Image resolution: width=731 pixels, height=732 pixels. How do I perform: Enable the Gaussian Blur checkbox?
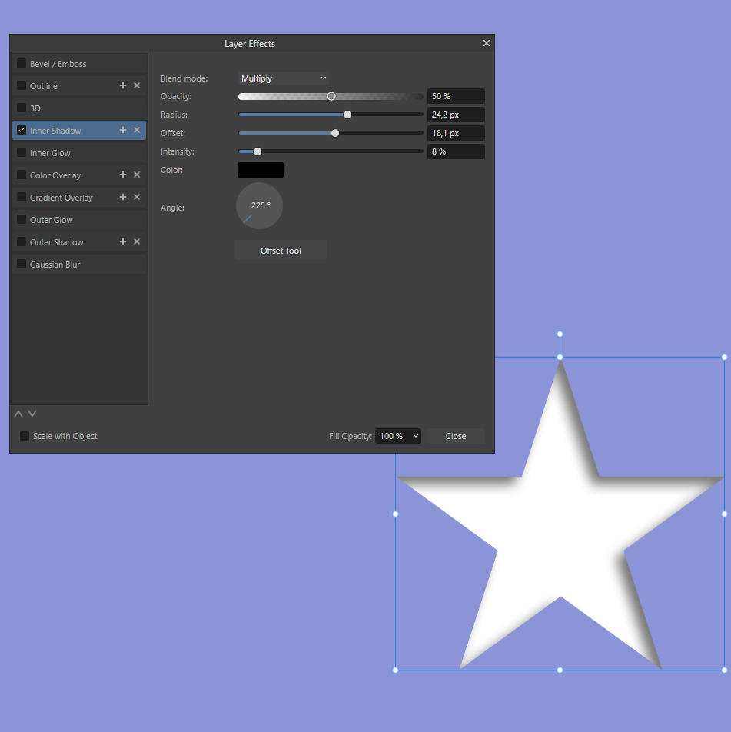click(22, 265)
